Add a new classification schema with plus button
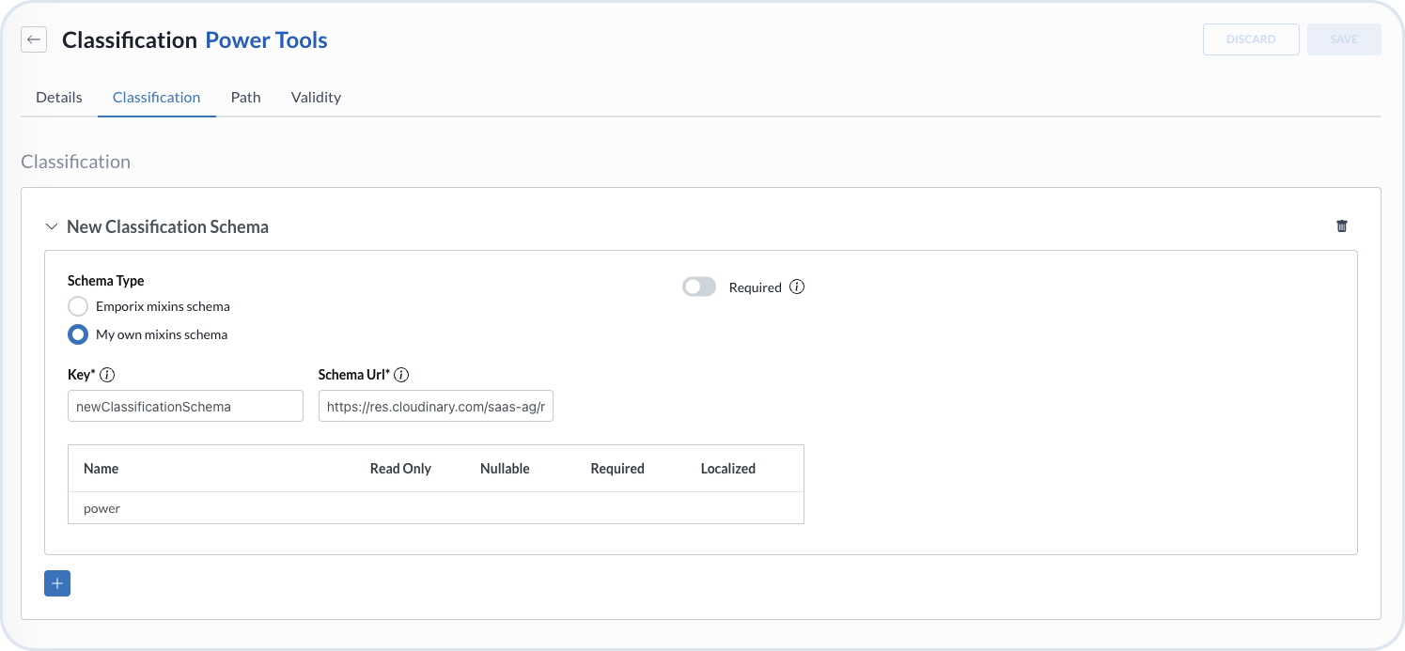This screenshot has width=1405, height=651. click(57, 583)
